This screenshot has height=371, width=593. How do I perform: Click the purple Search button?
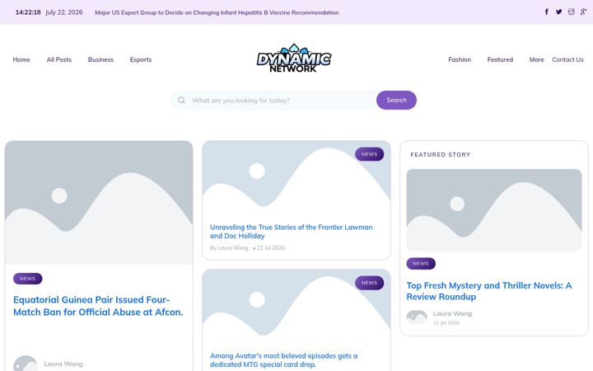pos(396,100)
